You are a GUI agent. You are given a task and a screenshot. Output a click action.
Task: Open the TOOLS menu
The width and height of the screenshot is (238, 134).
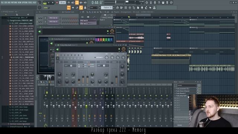tap(30, 3)
